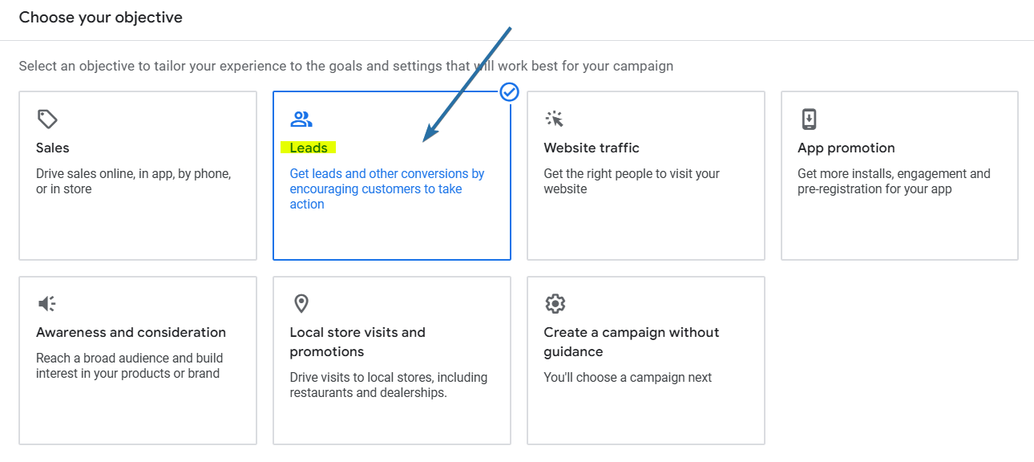1034x462 pixels.
Task: Select Local store visits and promotions title
Action: point(357,342)
